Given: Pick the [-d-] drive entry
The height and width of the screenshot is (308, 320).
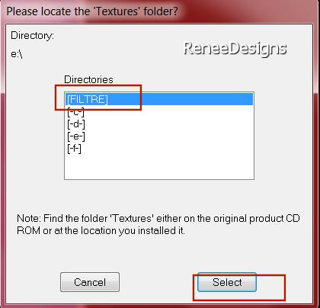Looking at the screenshot, I should coord(76,124).
